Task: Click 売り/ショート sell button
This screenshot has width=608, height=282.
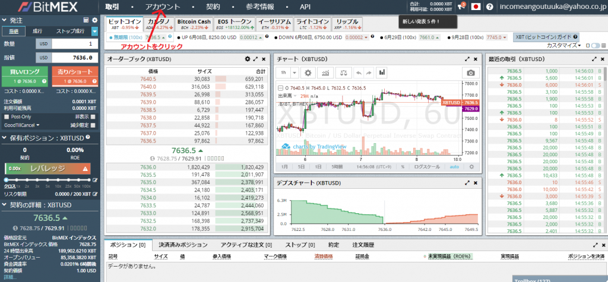Action: (x=75, y=76)
